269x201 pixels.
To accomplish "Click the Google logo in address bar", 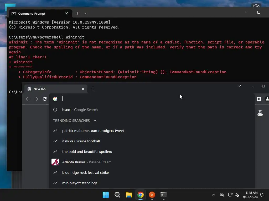I will click(55, 99).
